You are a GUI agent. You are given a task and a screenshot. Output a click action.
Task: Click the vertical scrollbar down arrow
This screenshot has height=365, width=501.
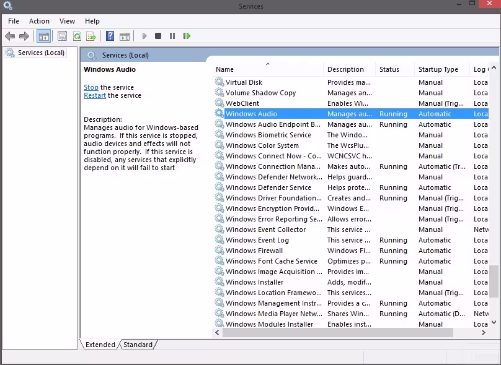coord(494,322)
